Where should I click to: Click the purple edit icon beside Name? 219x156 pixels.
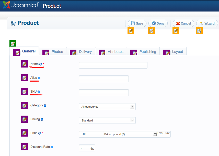click(25, 64)
